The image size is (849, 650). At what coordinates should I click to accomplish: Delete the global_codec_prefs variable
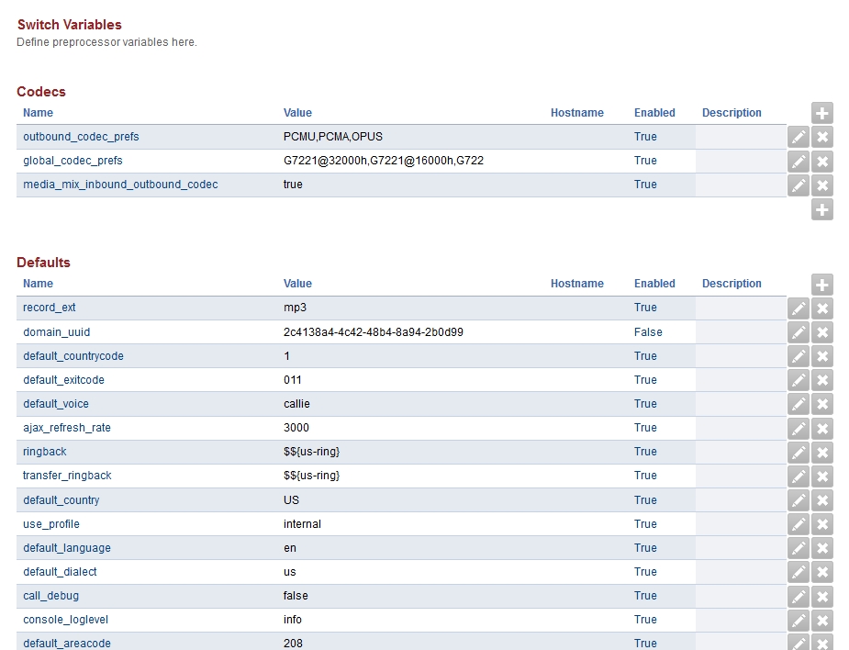[822, 162]
